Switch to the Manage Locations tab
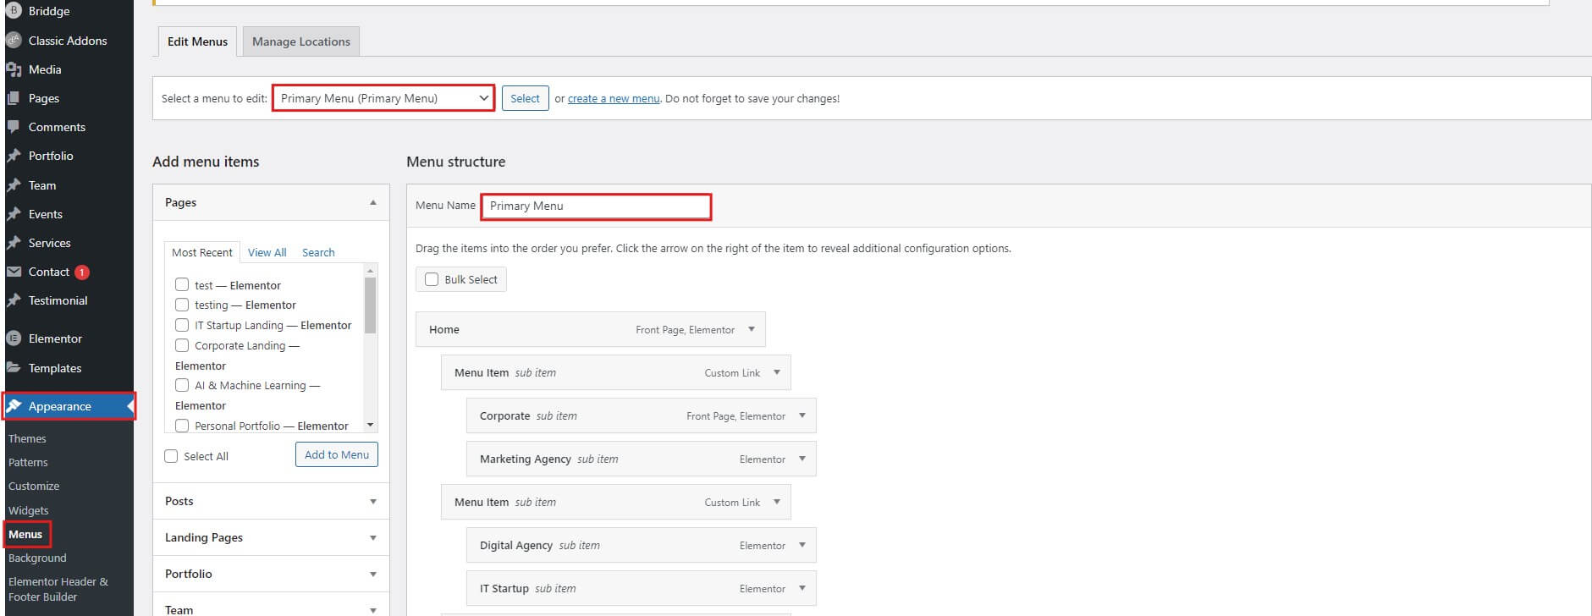 [300, 41]
